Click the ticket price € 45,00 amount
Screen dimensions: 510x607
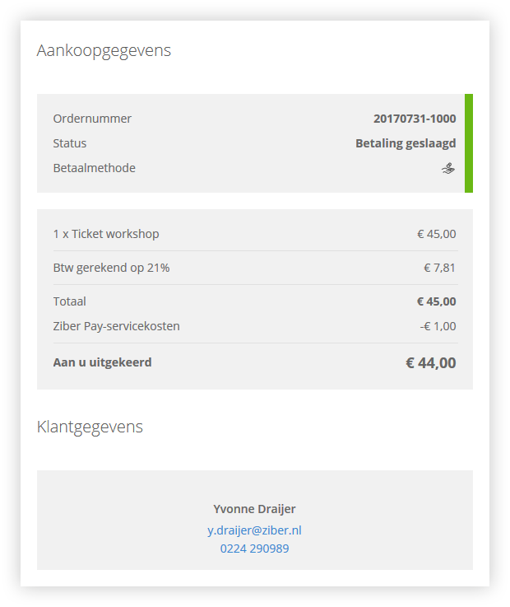click(437, 234)
